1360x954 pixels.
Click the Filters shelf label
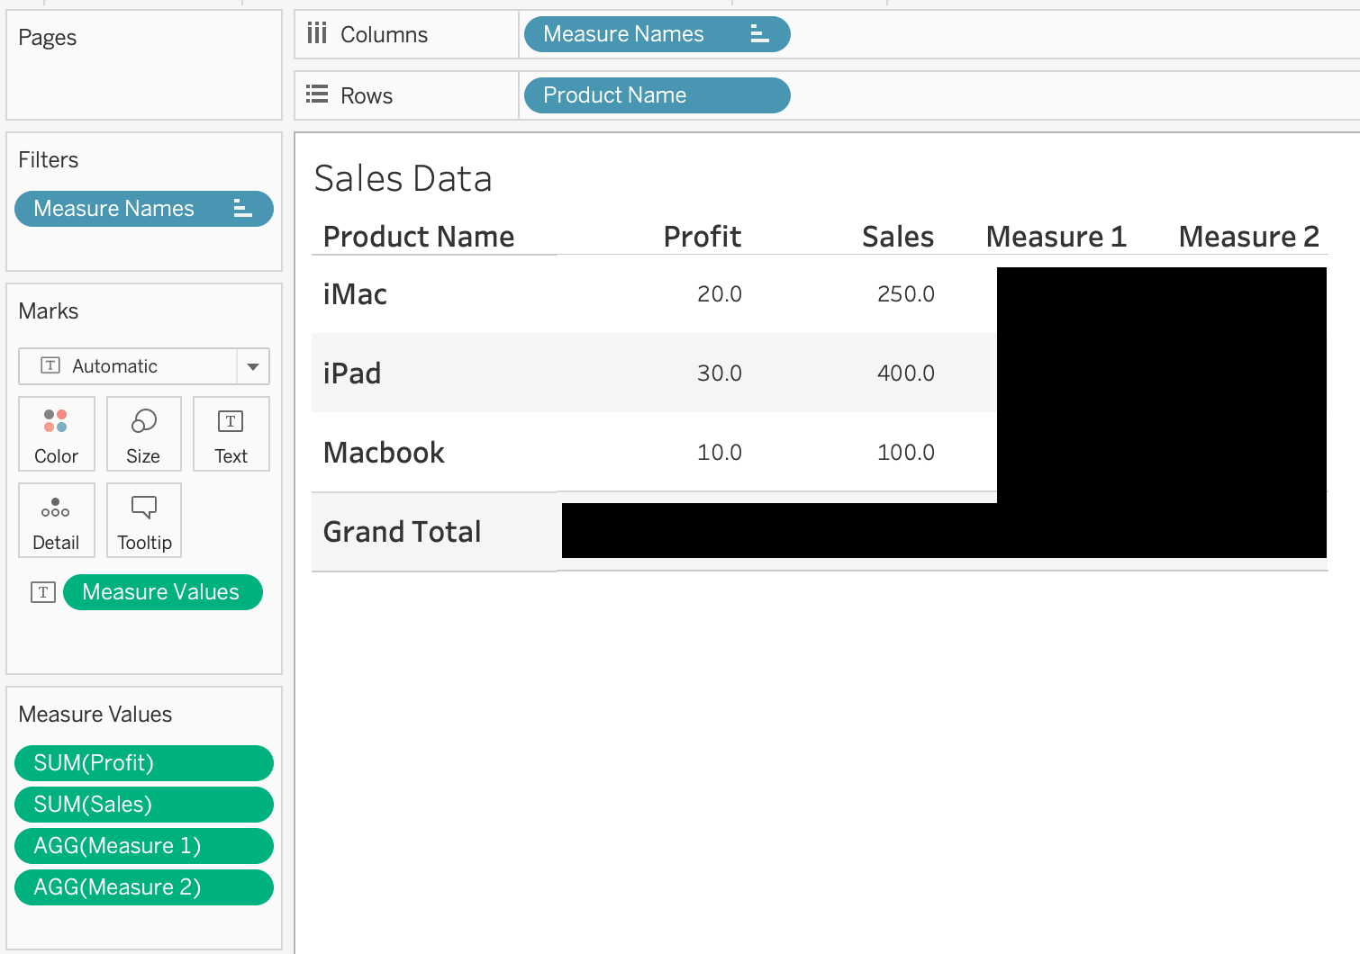point(49,160)
